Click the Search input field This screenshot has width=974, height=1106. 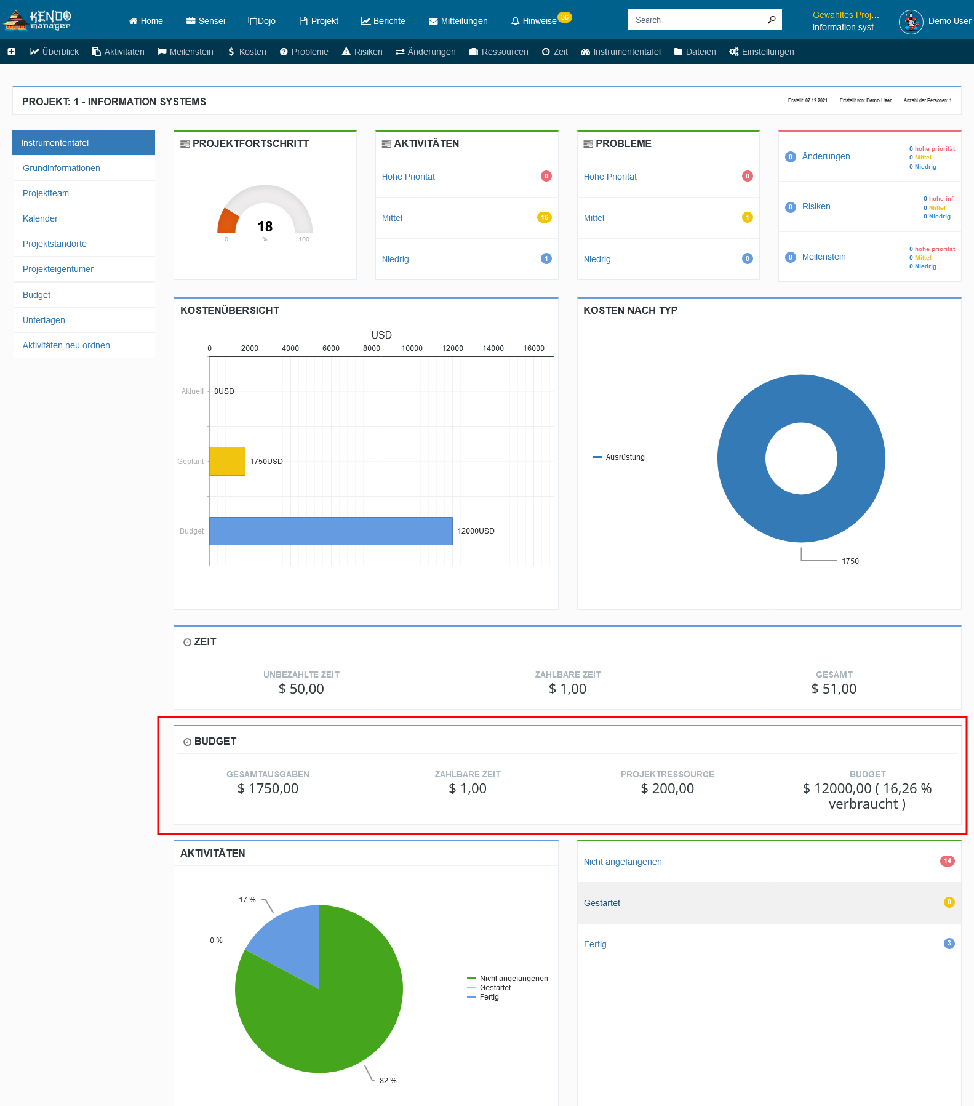(x=697, y=20)
